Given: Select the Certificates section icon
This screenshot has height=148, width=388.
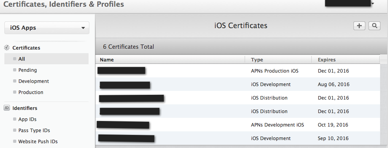Looking at the screenshot, I should [x=7, y=48].
